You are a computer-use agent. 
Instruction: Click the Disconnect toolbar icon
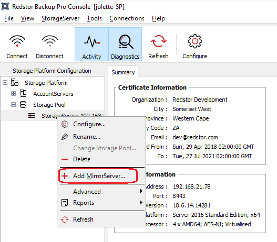click(x=49, y=41)
